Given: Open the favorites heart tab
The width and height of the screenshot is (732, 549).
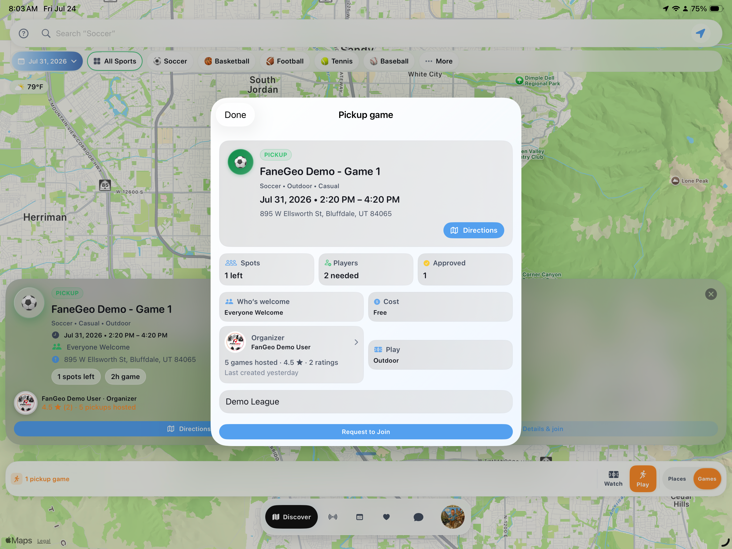Looking at the screenshot, I should 386,517.
